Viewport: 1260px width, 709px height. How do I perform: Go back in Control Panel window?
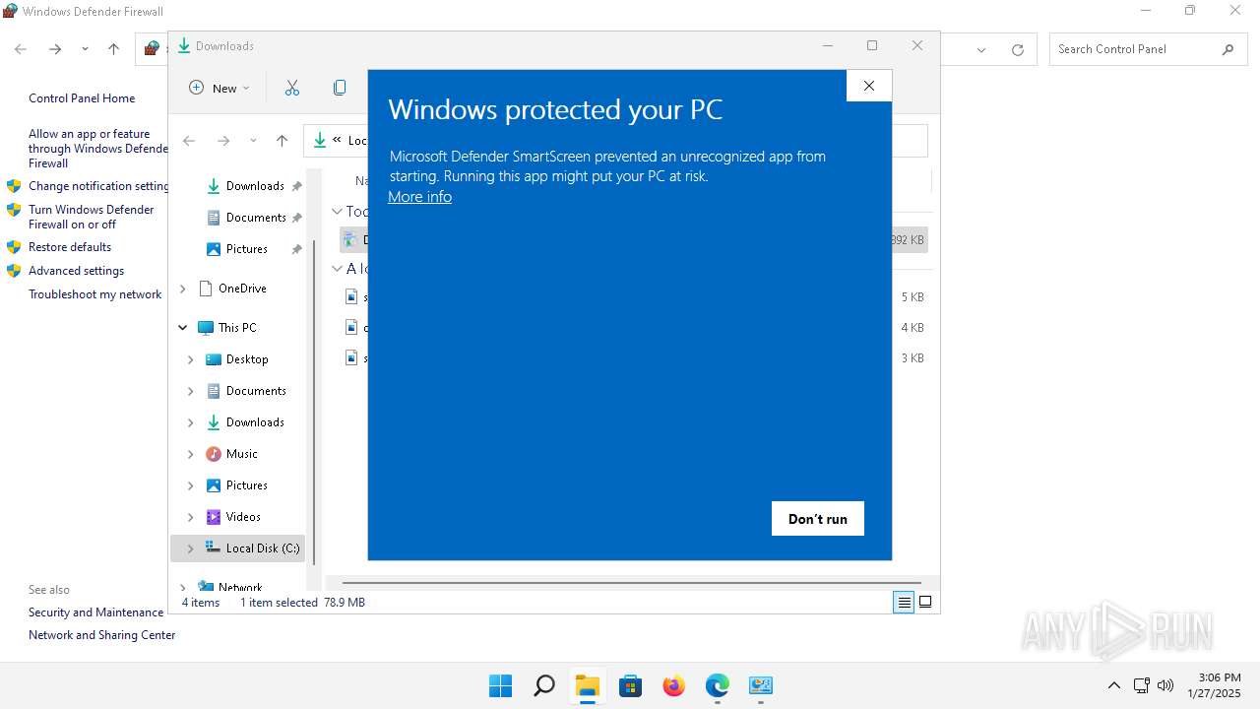point(21,49)
